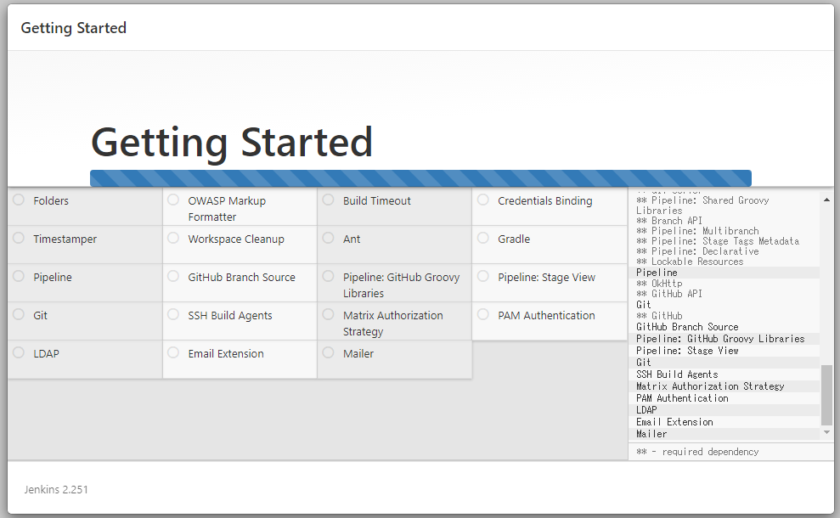Click log entry '** Pipeline: Multibranch'
Image resolution: width=840 pixels, height=518 pixels.
pos(697,231)
